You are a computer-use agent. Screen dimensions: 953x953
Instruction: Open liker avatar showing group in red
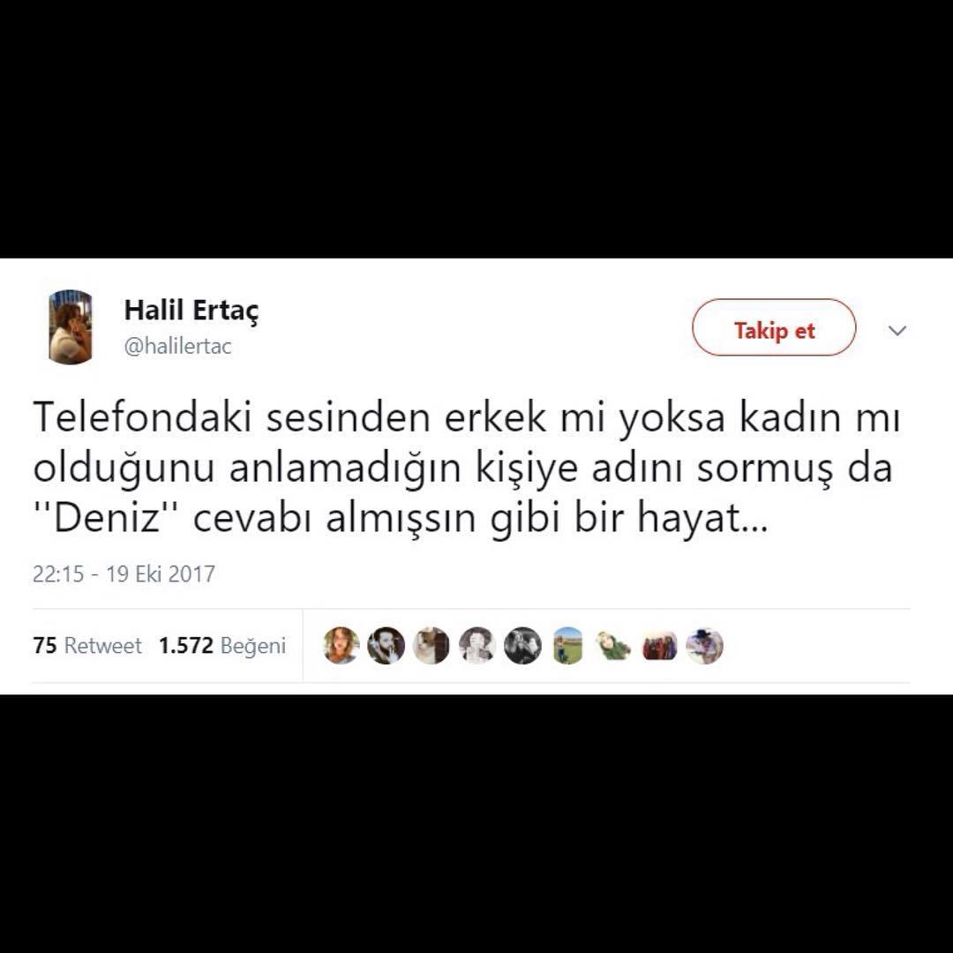(659, 645)
